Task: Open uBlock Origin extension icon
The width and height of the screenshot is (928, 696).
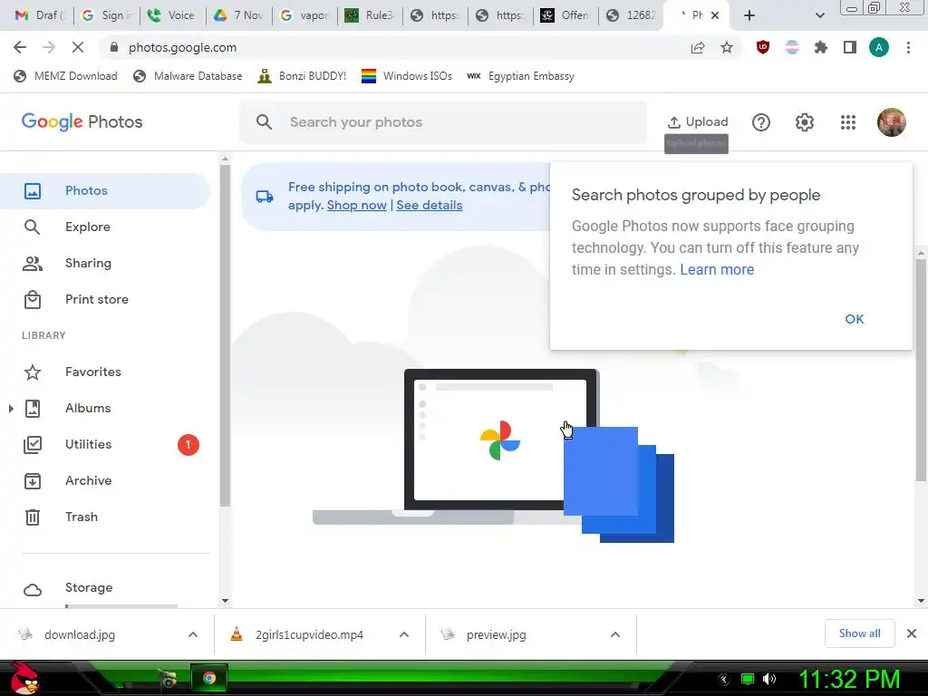Action: 763,47
